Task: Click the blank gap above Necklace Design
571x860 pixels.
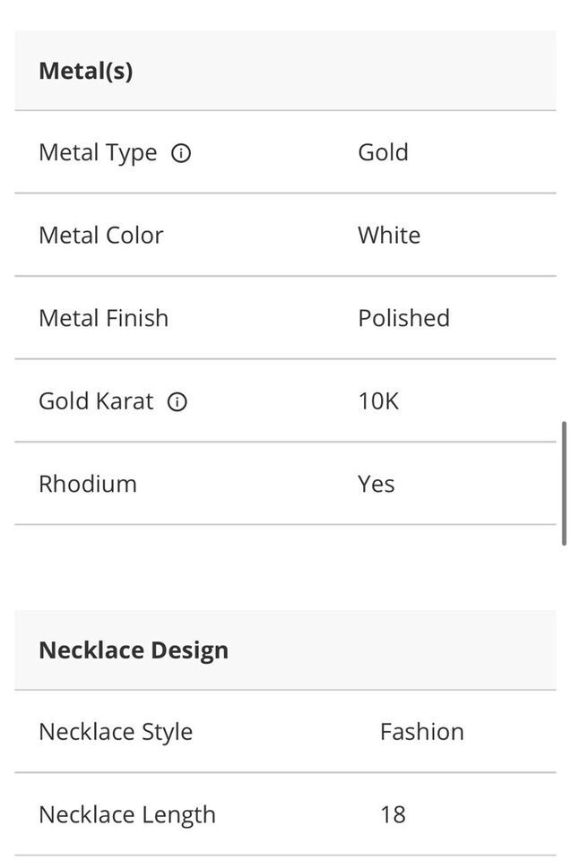Action: pos(285,568)
